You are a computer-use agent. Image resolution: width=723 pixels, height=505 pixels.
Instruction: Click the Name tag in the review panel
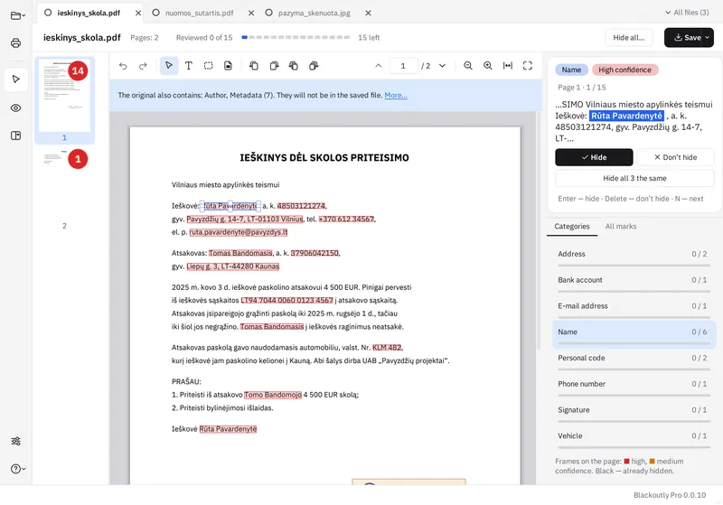pyautogui.click(x=571, y=70)
